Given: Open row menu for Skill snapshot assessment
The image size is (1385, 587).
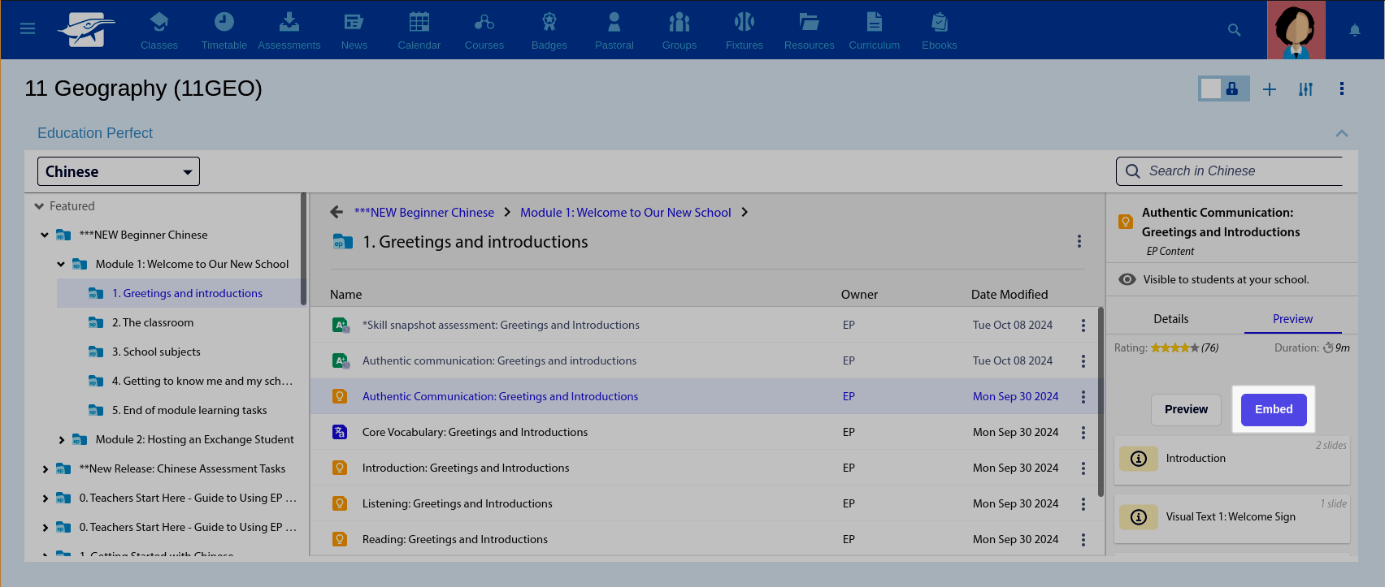Looking at the screenshot, I should click(x=1083, y=326).
